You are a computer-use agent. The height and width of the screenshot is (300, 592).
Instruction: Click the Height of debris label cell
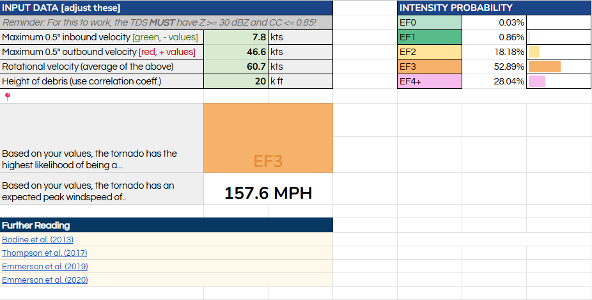102,81
